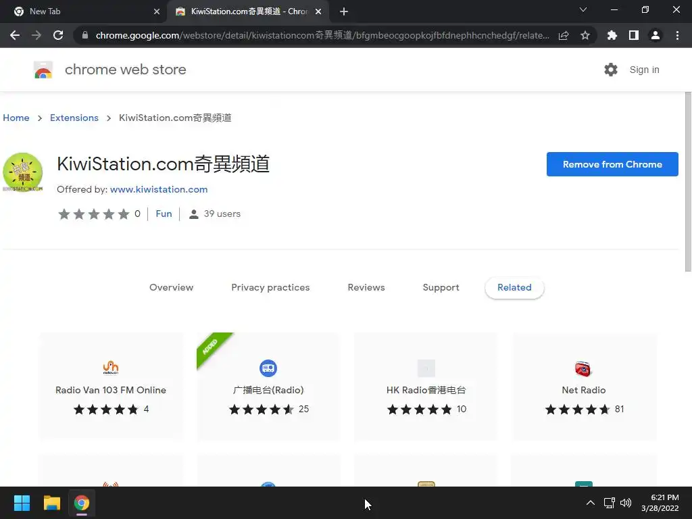
Task: Share this page from the address bar
Action: tap(564, 36)
